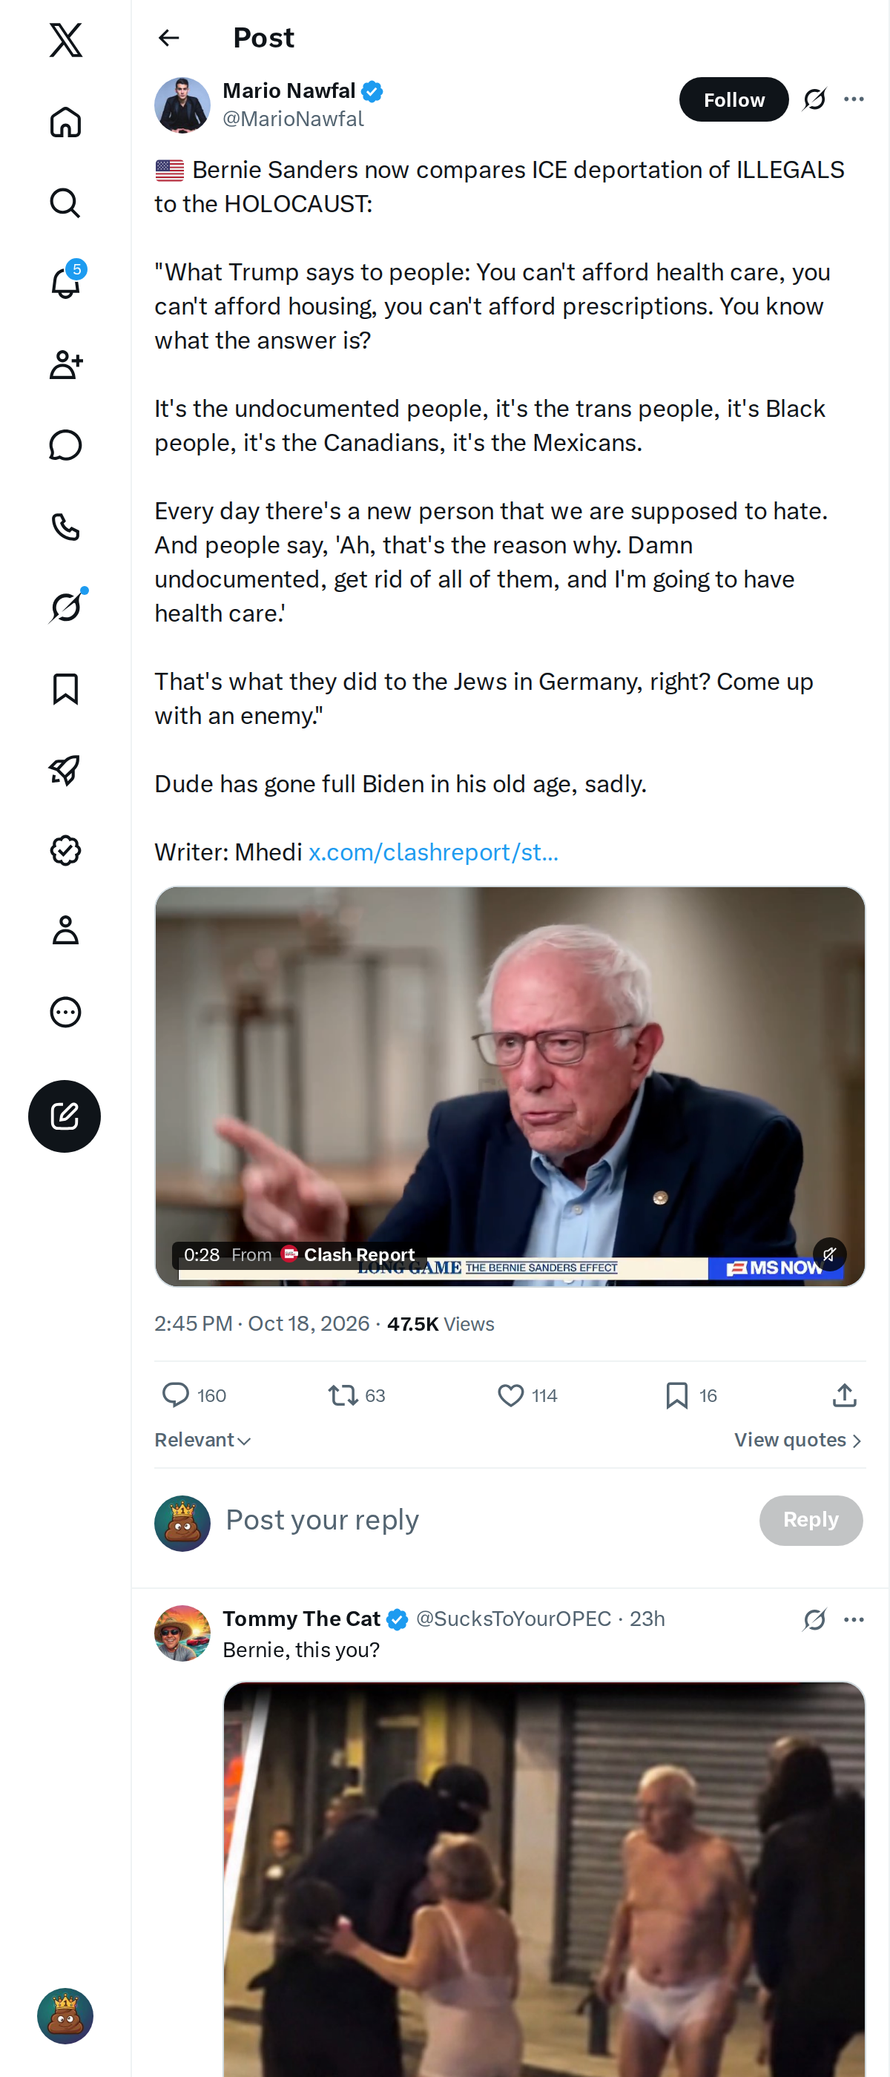Like Mario Nawfal's post
The image size is (890, 2077).
pos(511,1395)
